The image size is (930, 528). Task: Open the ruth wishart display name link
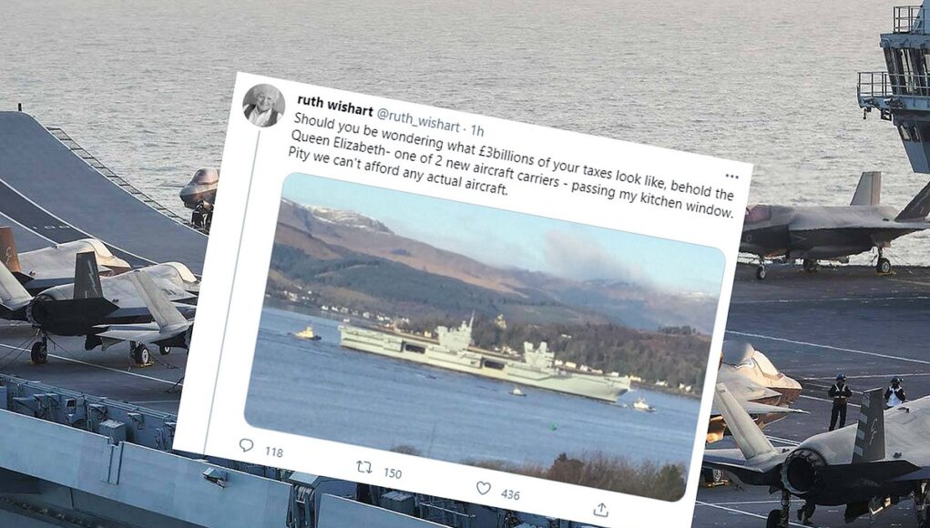pos(335,106)
